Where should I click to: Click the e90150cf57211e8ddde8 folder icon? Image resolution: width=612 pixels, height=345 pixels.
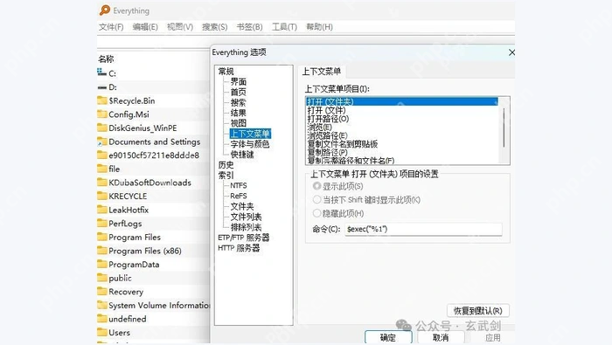(x=102, y=155)
